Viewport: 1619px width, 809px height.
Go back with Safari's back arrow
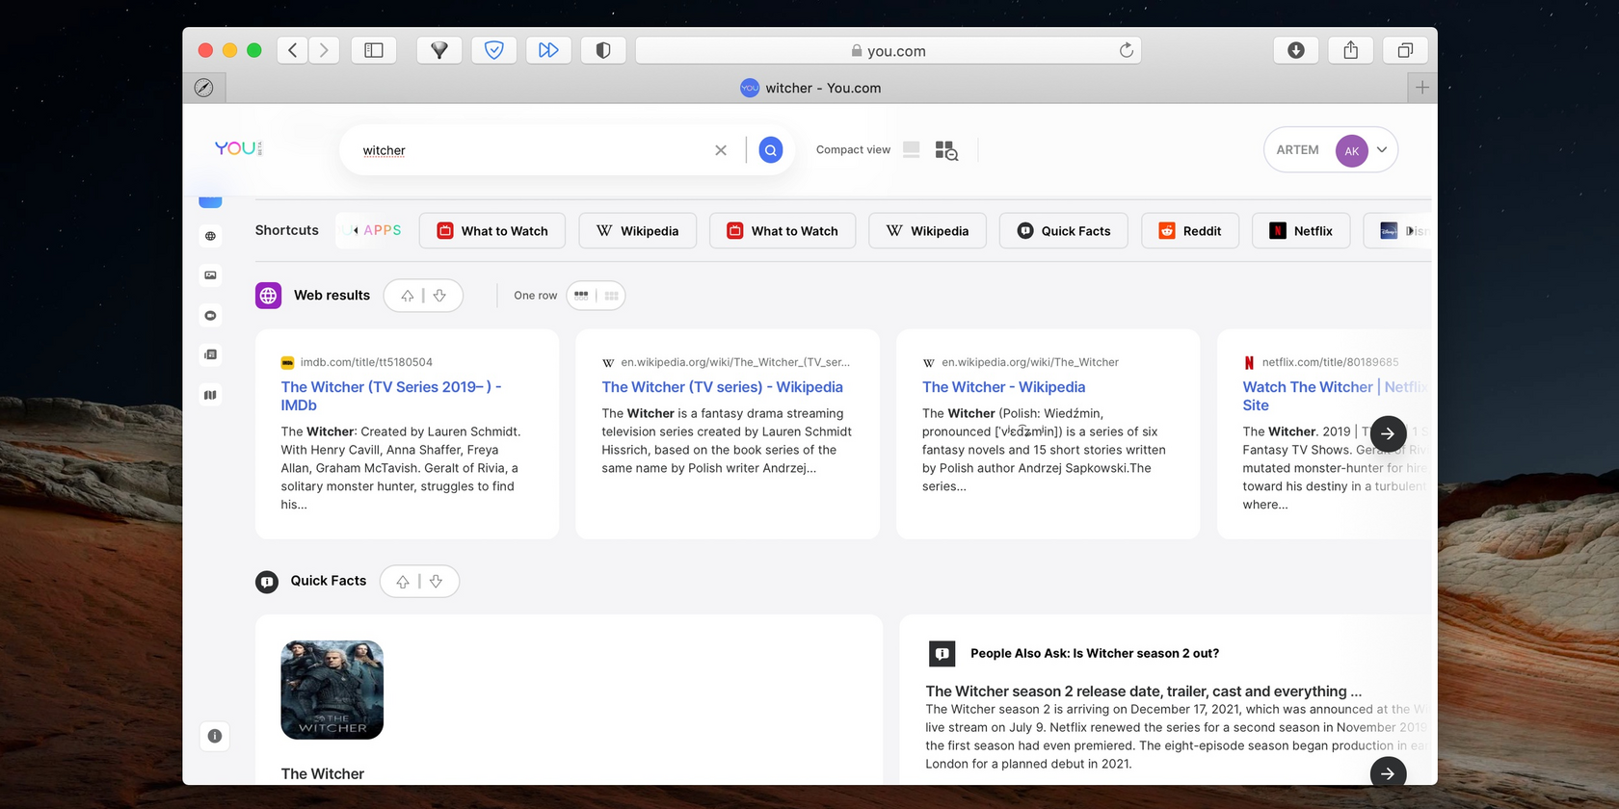tap(293, 50)
